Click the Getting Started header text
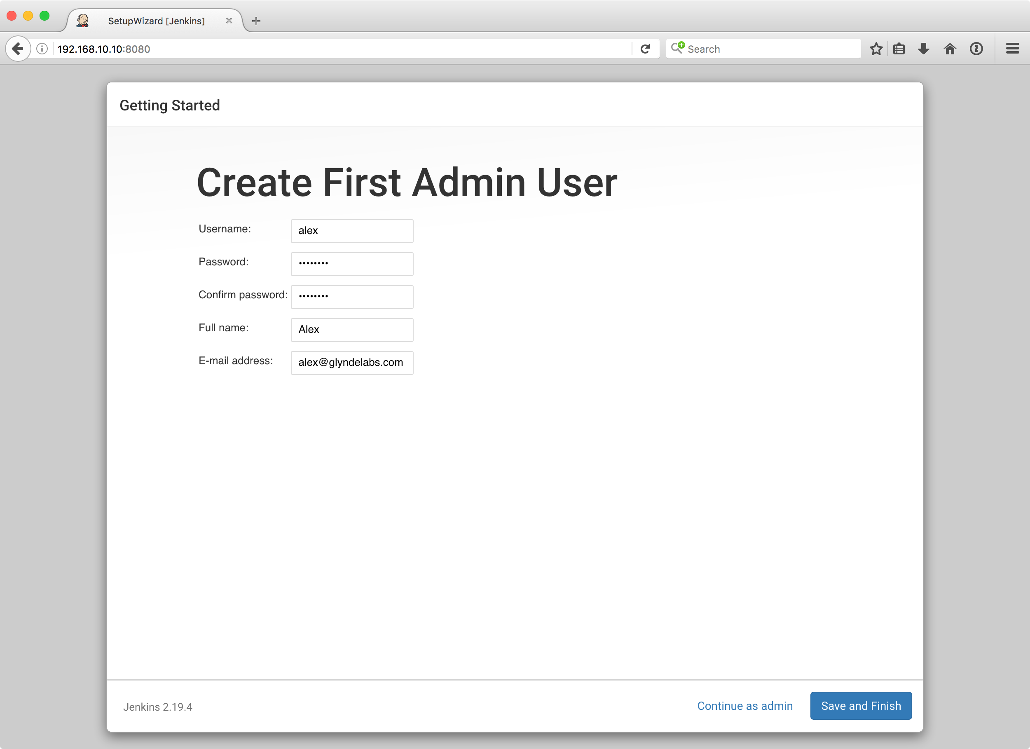Viewport: 1030px width, 749px height. click(170, 105)
